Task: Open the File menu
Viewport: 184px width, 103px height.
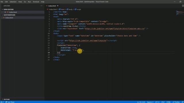Action: coord(2,2)
